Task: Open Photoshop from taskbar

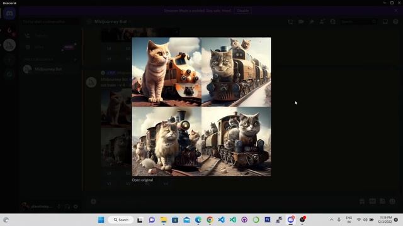Action: tap(268, 220)
